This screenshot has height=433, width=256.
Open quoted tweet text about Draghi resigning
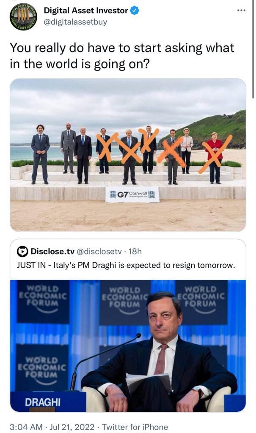click(x=125, y=265)
